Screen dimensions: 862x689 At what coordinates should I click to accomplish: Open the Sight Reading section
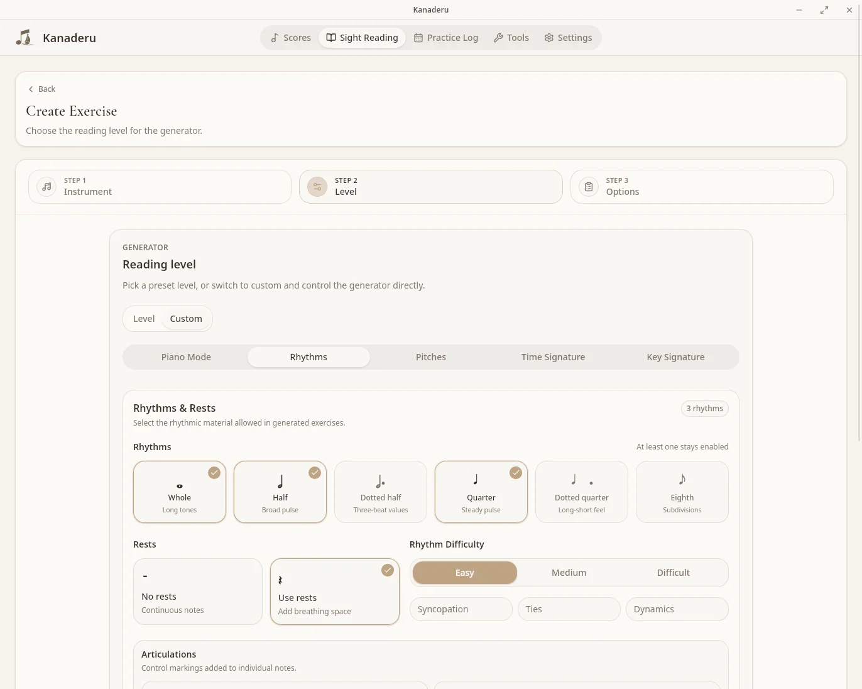(363, 38)
